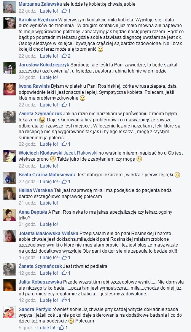Click like count thumb on Marzanna Zalewska's comment

point(66,11)
